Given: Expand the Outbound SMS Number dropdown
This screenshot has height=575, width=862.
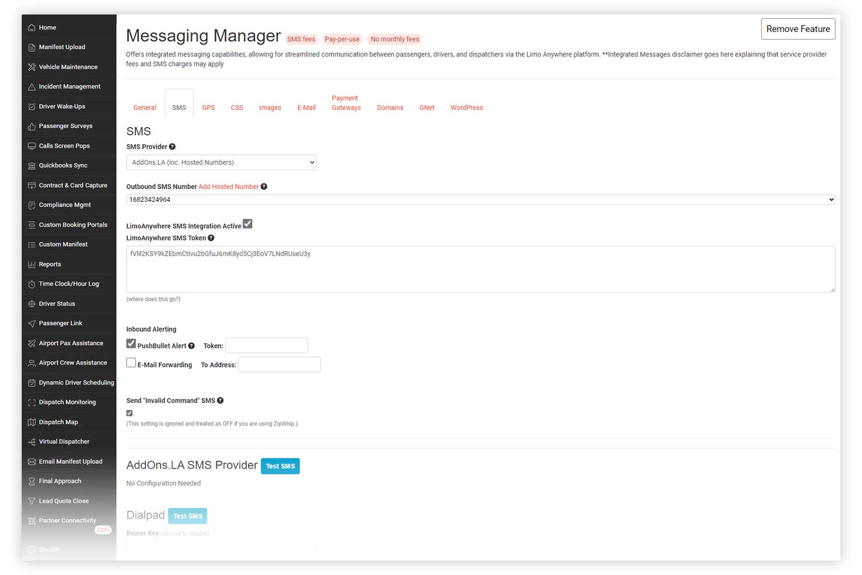Looking at the screenshot, I should 480,200.
